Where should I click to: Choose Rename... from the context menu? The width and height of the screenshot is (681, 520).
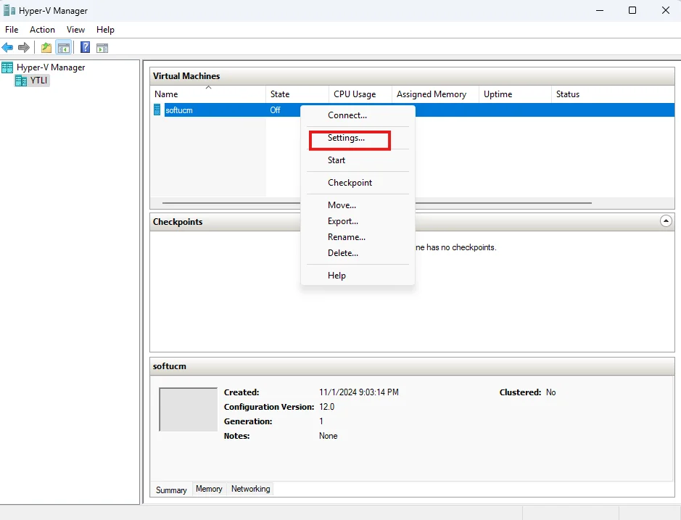[358, 237]
